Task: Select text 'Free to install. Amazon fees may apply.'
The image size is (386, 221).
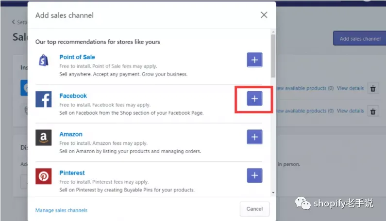Action: pyautogui.click(x=103, y=143)
